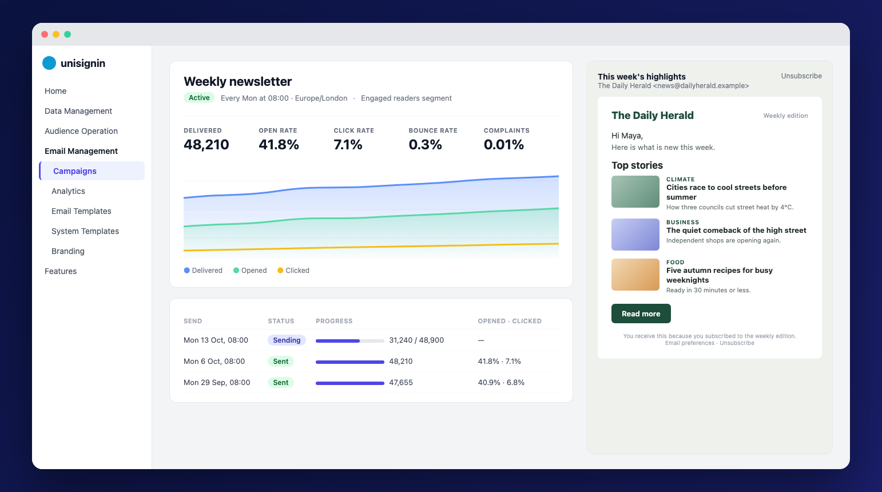Click the Click rate 7.1% value
Viewport: 882px width, 492px height.
point(348,145)
